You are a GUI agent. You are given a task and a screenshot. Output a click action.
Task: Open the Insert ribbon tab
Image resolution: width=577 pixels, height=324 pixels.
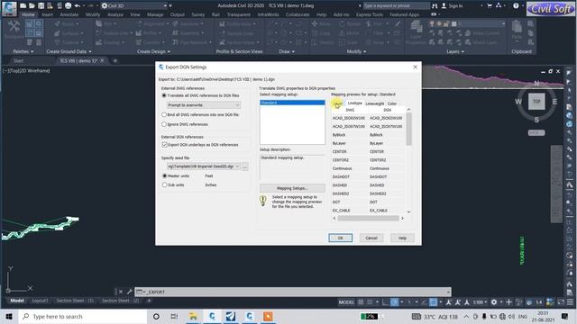[x=48, y=14]
